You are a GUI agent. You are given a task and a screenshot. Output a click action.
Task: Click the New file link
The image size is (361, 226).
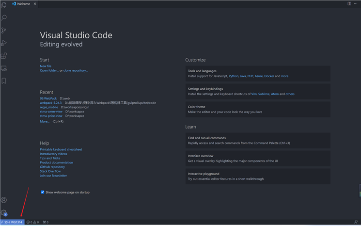coord(46,66)
